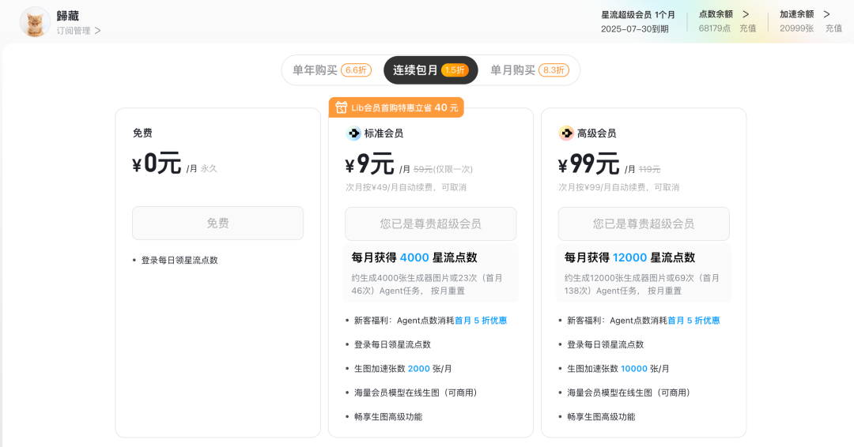Image resolution: width=854 pixels, height=447 pixels.
Task: Click the 免费 plan title
Action: (x=142, y=133)
